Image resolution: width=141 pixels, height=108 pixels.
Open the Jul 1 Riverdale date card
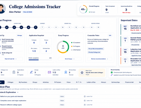click(125, 61)
